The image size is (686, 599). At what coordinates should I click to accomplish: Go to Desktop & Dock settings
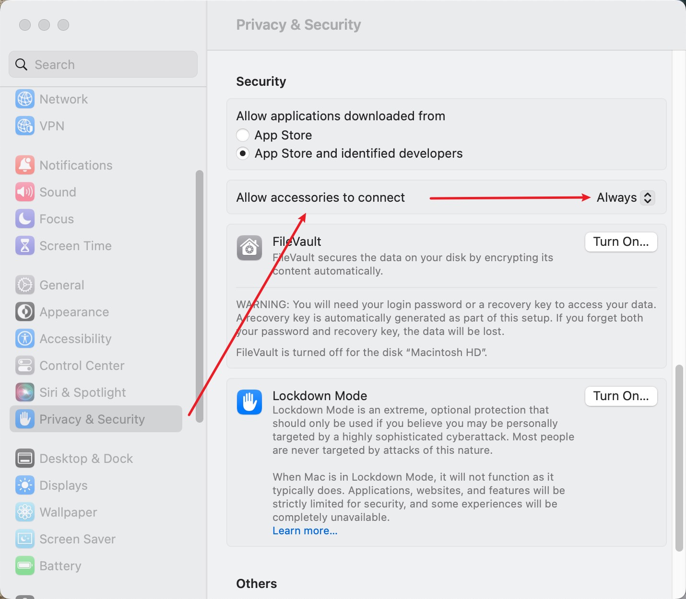[x=86, y=459]
